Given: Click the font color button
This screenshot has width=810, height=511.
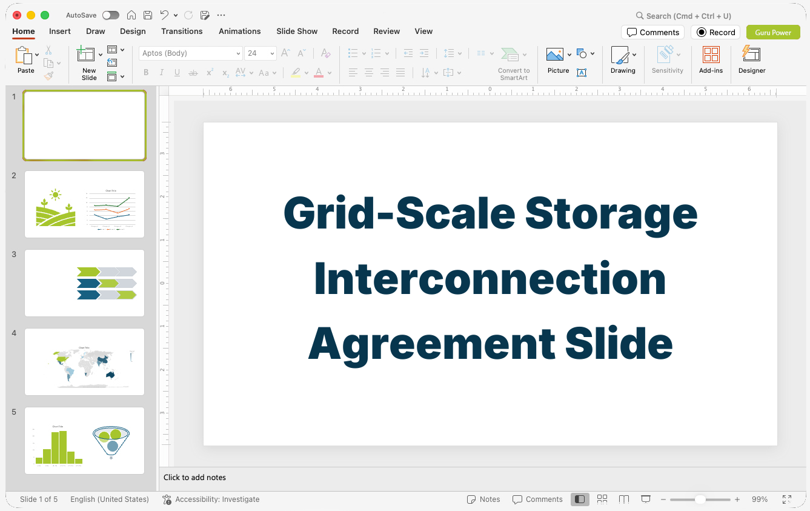Looking at the screenshot, I should click(x=319, y=73).
